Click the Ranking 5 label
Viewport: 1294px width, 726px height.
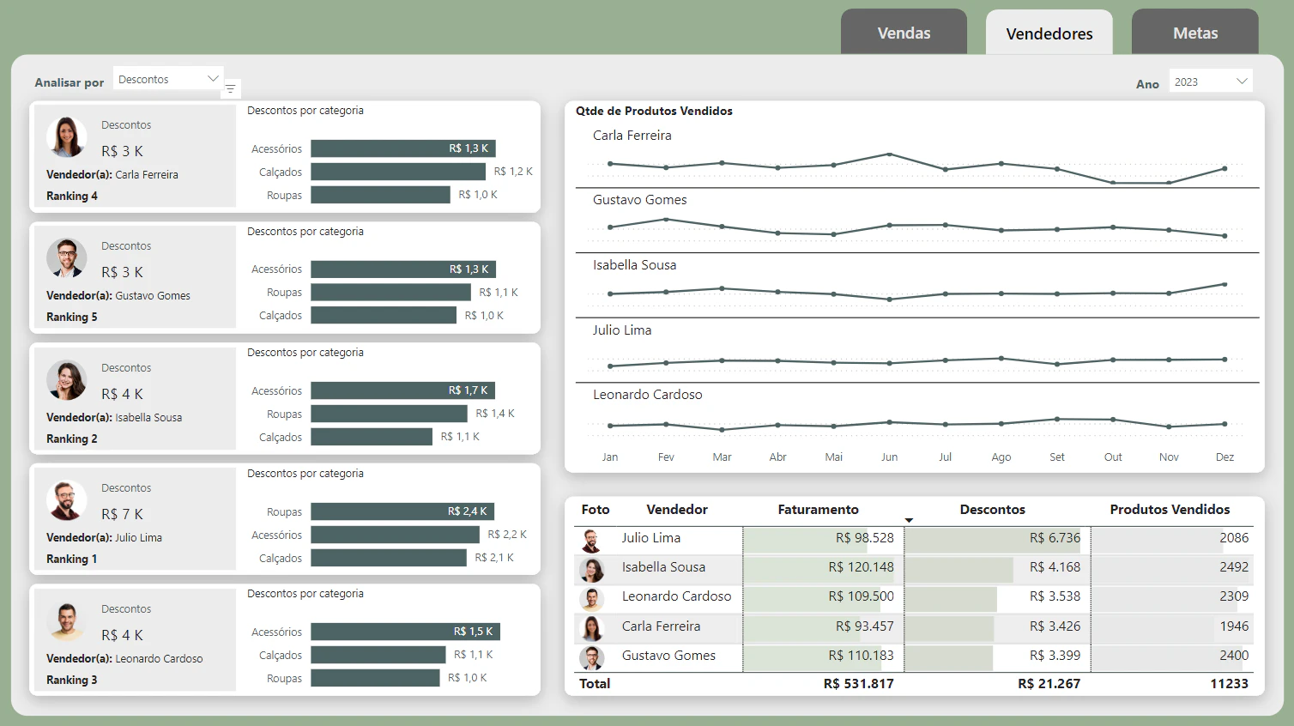tap(71, 317)
